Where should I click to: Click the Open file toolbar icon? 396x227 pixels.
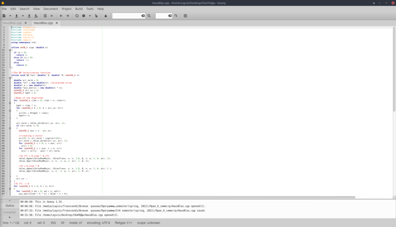click(x=17, y=16)
